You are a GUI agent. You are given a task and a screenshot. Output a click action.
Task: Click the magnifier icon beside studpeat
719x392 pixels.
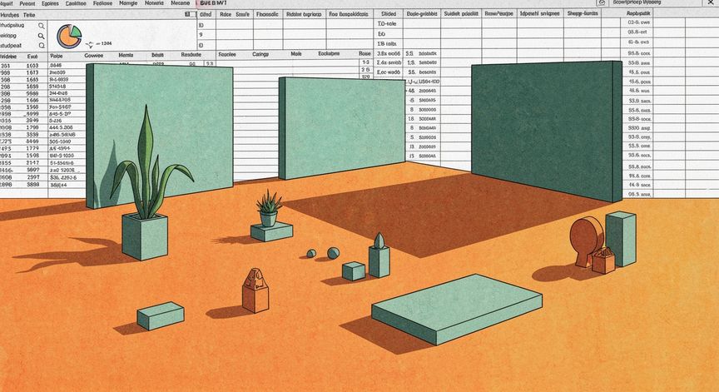[x=42, y=46]
